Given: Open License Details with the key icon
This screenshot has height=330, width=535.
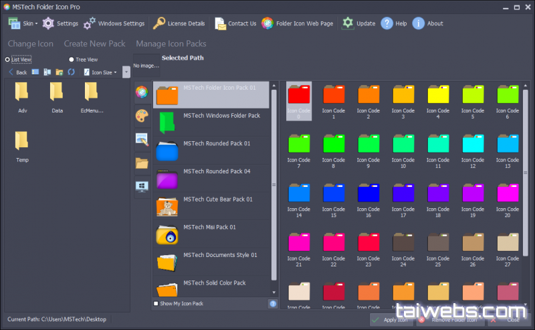Looking at the screenshot, I should coord(179,23).
